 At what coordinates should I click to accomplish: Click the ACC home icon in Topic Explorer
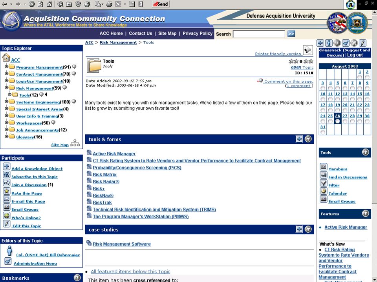click(6, 58)
